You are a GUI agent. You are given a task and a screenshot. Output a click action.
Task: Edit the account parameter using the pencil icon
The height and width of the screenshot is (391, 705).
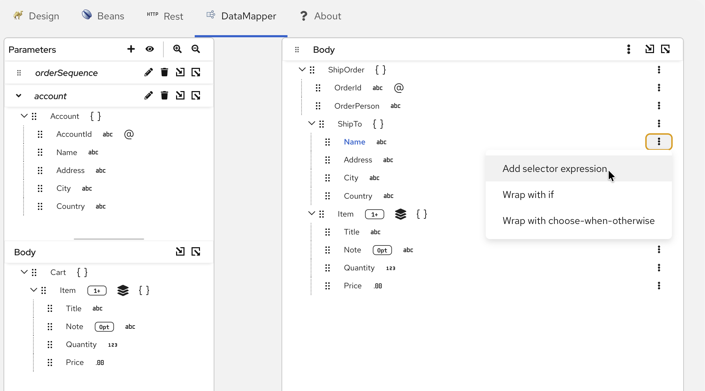[x=148, y=95]
